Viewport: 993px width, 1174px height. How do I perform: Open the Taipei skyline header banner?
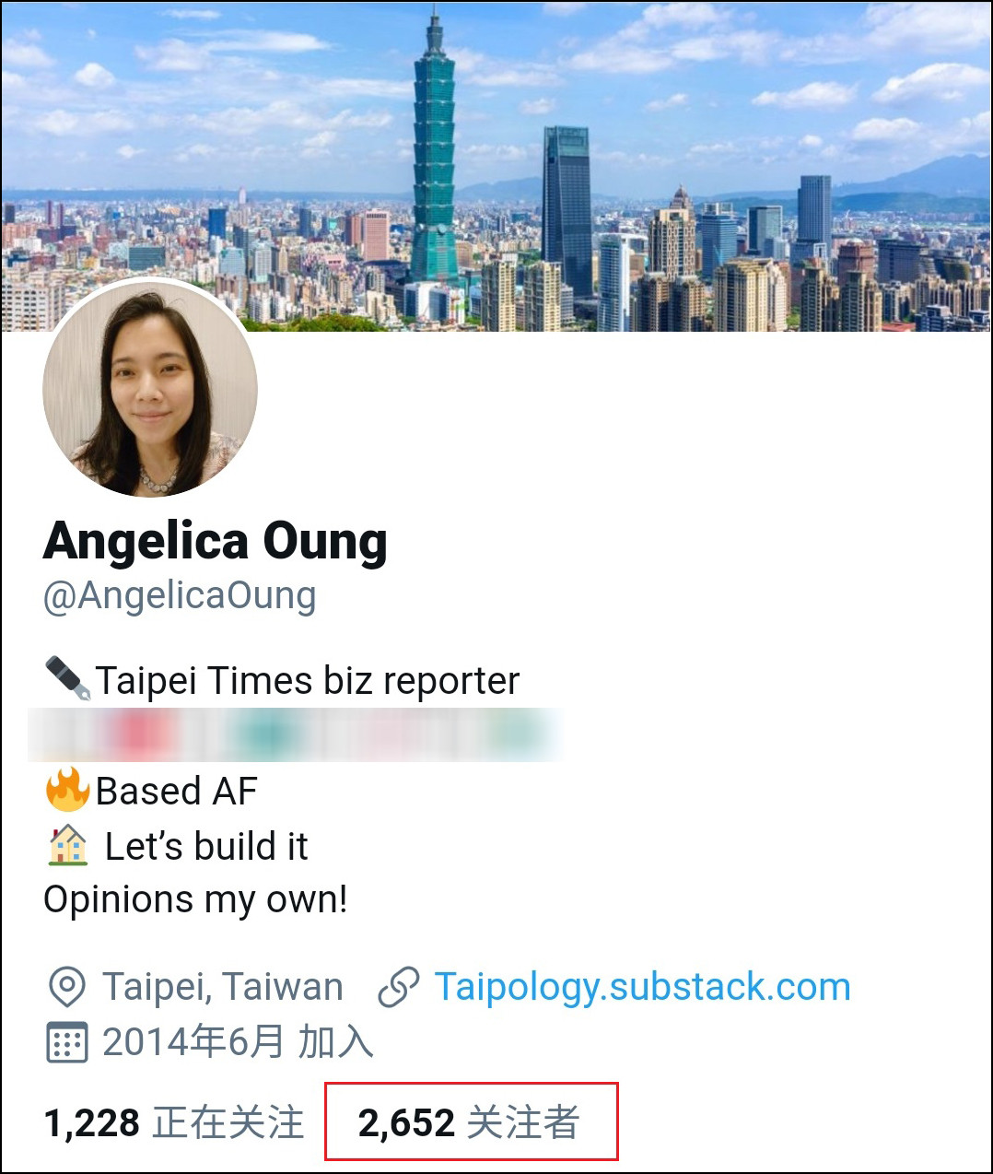pos(496,166)
